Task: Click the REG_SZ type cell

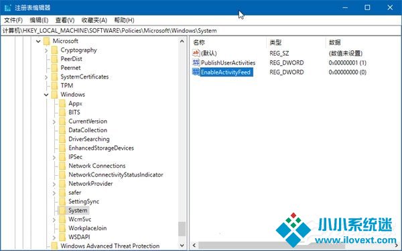Action: click(279, 53)
